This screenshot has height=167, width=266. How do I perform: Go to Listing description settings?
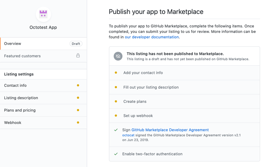(43, 98)
